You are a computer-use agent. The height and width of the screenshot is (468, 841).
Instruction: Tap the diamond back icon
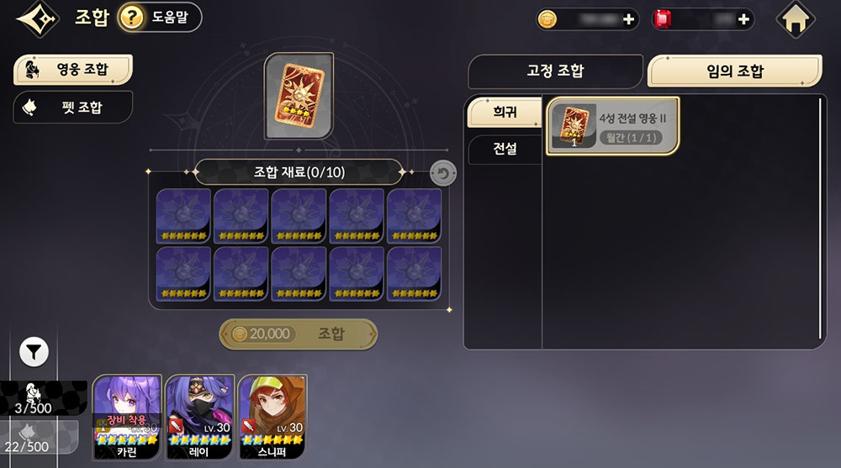coord(38,19)
